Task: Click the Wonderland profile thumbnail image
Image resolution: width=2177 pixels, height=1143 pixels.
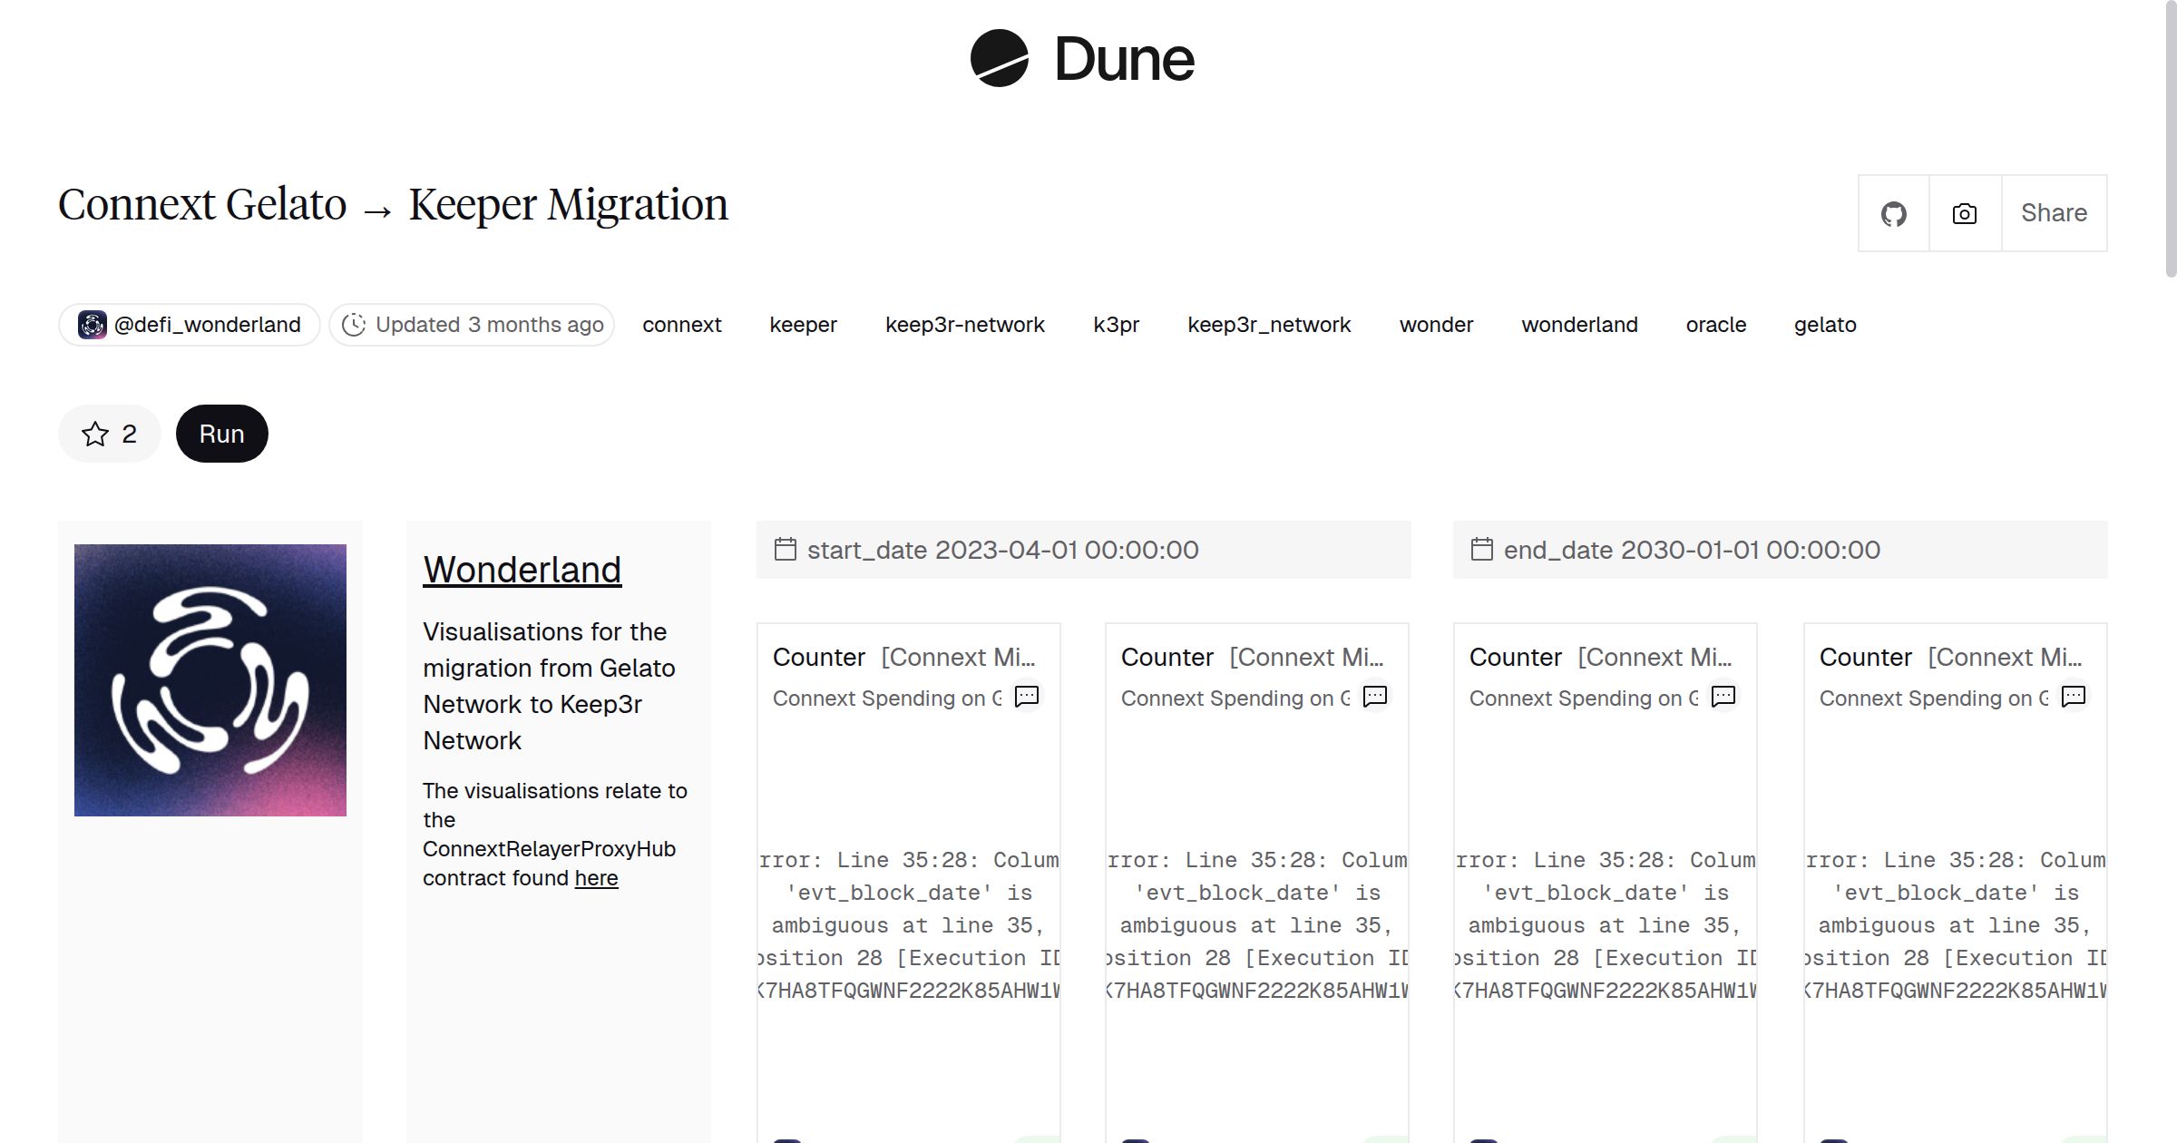Action: [210, 680]
